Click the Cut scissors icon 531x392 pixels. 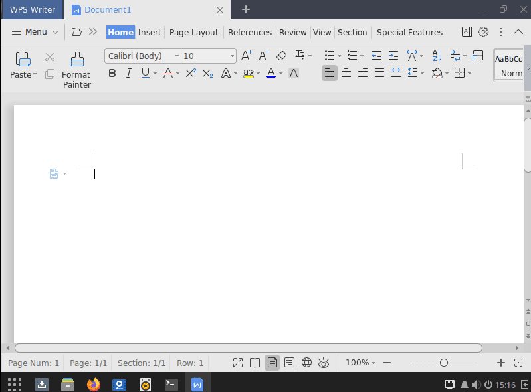click(50, 57)
